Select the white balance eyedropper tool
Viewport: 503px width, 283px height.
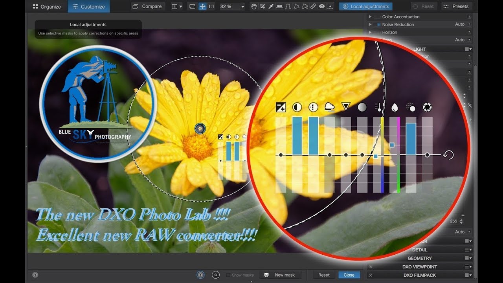pos(271,6)
